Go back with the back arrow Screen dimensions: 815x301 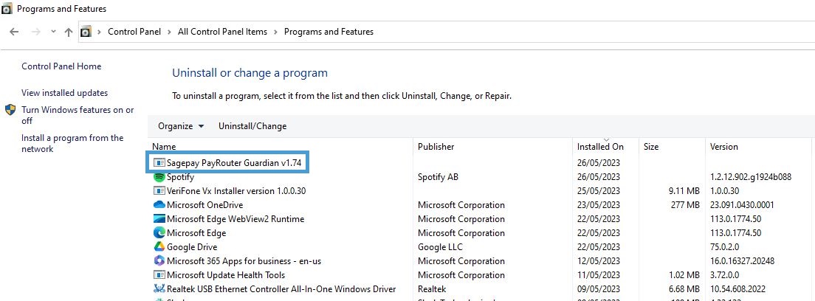tap(15, 32)
